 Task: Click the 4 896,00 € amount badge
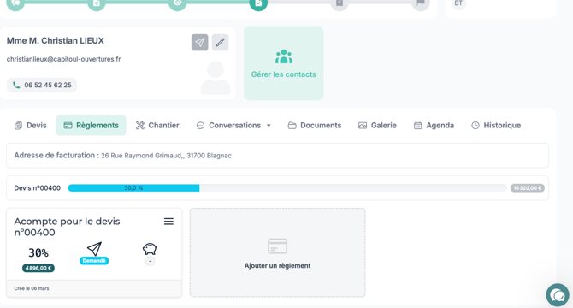(x=38, y=268)
